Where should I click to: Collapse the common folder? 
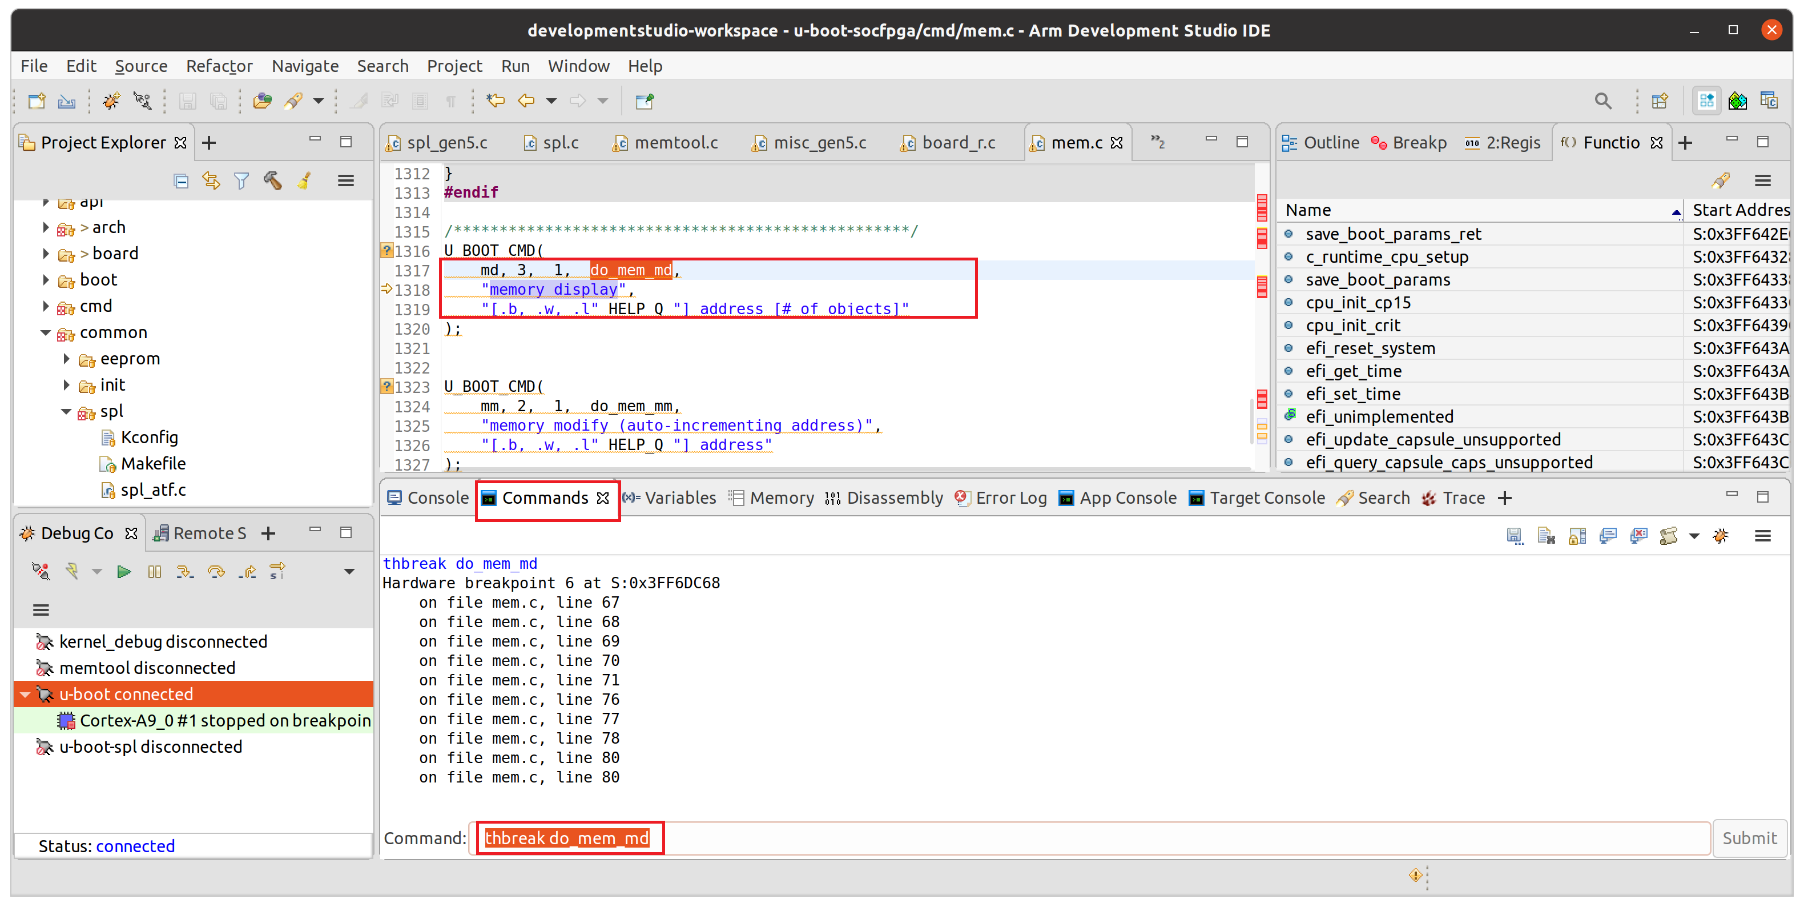[46, 332]
